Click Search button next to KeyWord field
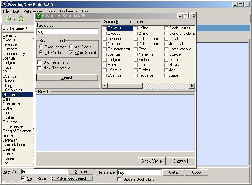252x185 pixels. tap(81, 172)
